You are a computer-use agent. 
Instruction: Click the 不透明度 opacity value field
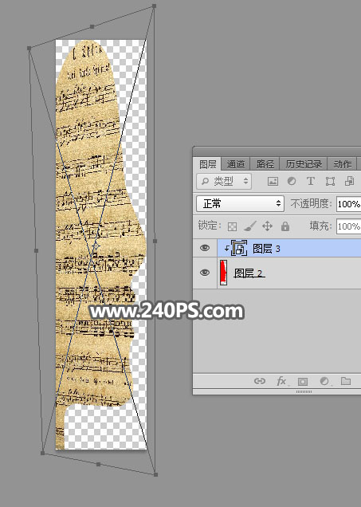pyautogui.click(x=348, y=204)
